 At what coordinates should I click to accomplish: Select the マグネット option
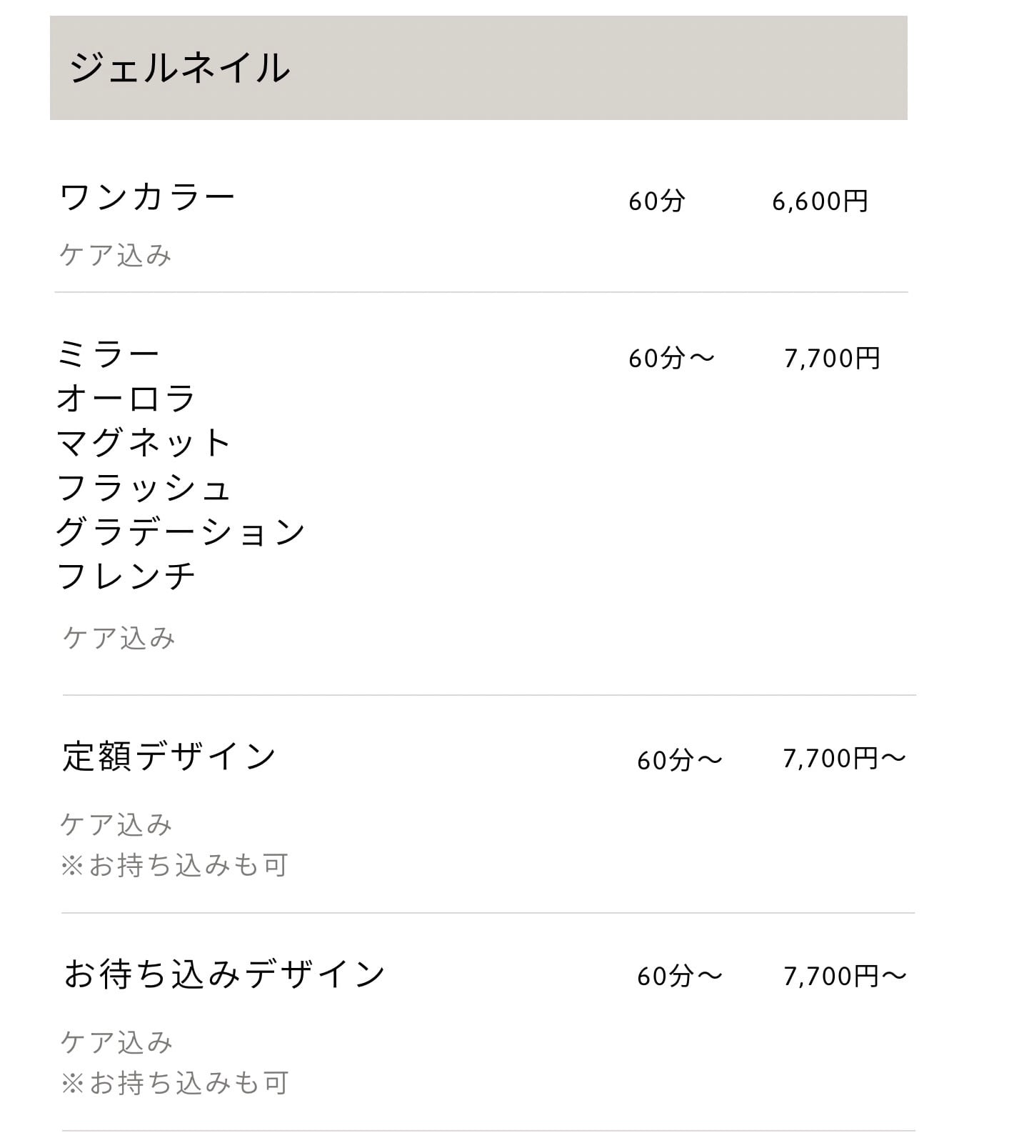(x=144, y=443)
